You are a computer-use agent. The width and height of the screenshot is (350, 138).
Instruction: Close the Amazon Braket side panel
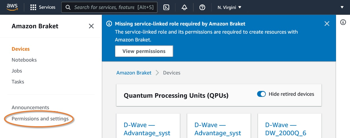pos(91,26)
